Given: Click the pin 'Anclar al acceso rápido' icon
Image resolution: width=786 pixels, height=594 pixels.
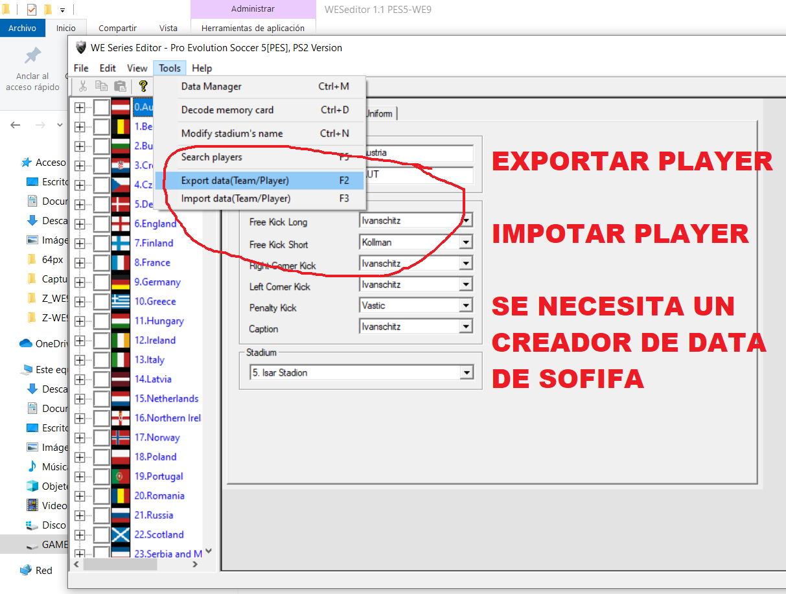Looking at the screenshot, I should (x=32, y=56).
